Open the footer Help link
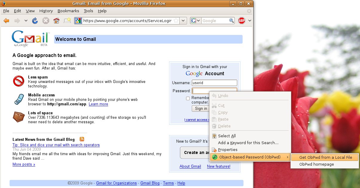 [181, 183]
